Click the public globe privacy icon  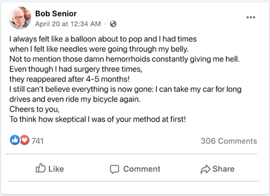click(x=113, y=24)
